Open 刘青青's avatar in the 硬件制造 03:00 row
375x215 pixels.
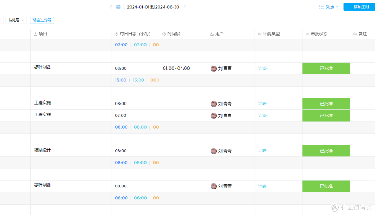[214, 69]
